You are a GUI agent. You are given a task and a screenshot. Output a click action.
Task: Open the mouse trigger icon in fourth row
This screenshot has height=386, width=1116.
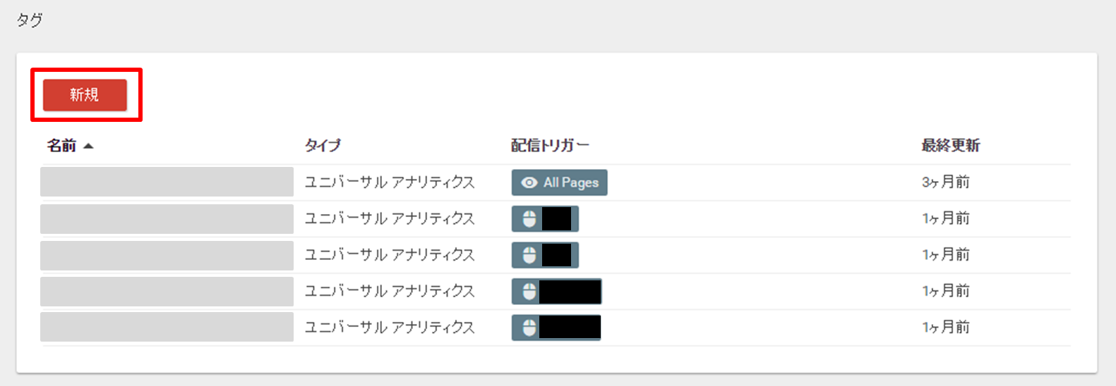(529, 292)
